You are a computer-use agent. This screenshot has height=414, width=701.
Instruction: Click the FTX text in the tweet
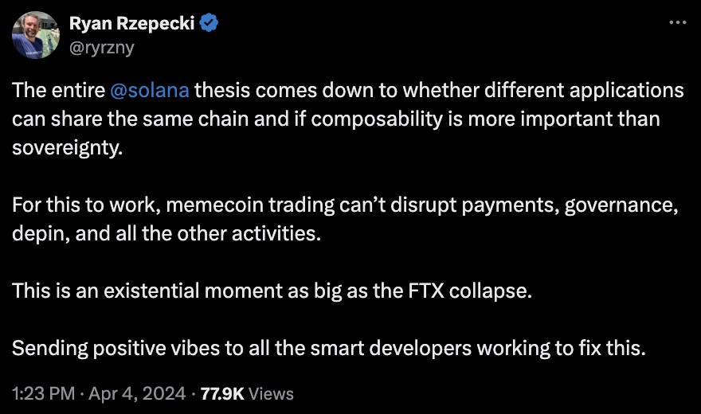pyautogui.click(x=426, y=291)
